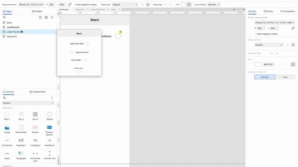
Task: Switch to the Outline tab
Action: 37,11
